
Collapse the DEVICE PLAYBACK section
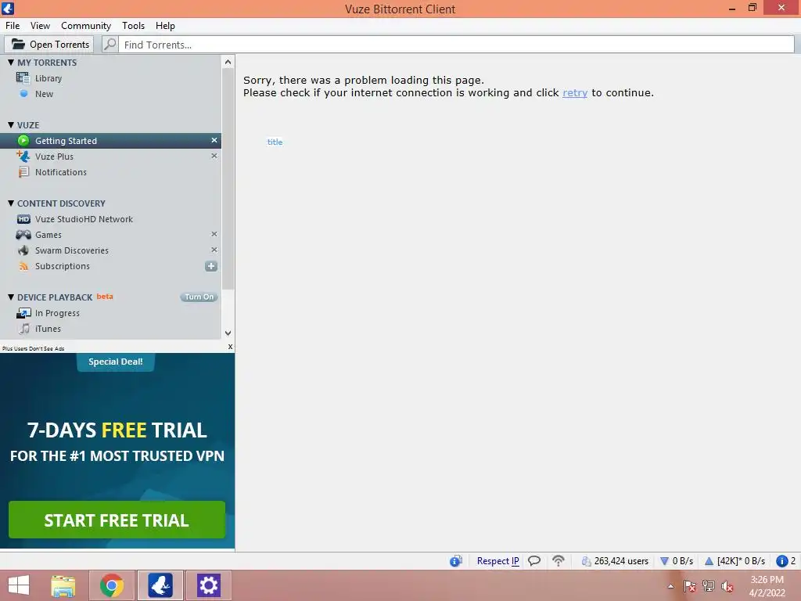pyautogui.click(x=11, y=297)
